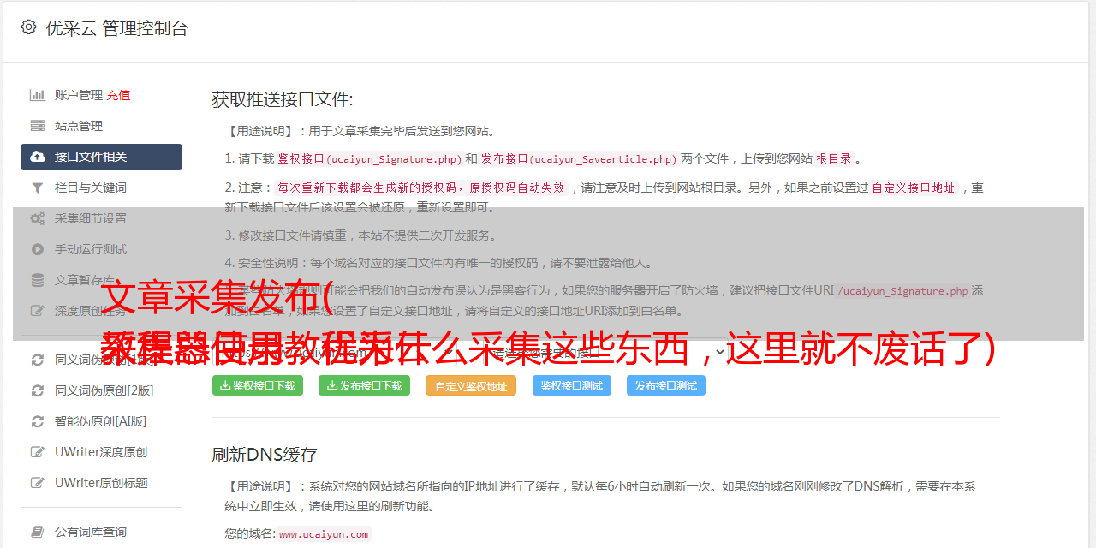Download the 鉴权接口下载 file
1096x548 pixels.
pyautogui.click(x=258, y=385)
